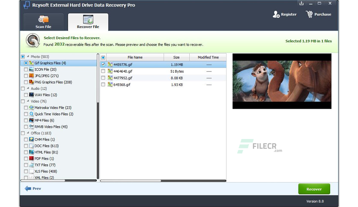Click the file list horizontal scrollbar
The height and width of the screenshot is (207, 358).
[x=163, y=181]
